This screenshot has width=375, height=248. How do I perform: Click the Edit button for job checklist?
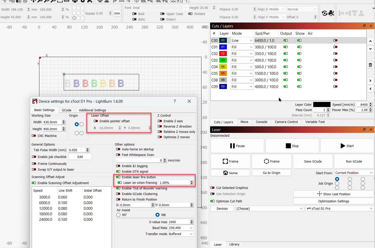(x=80, y=157)
